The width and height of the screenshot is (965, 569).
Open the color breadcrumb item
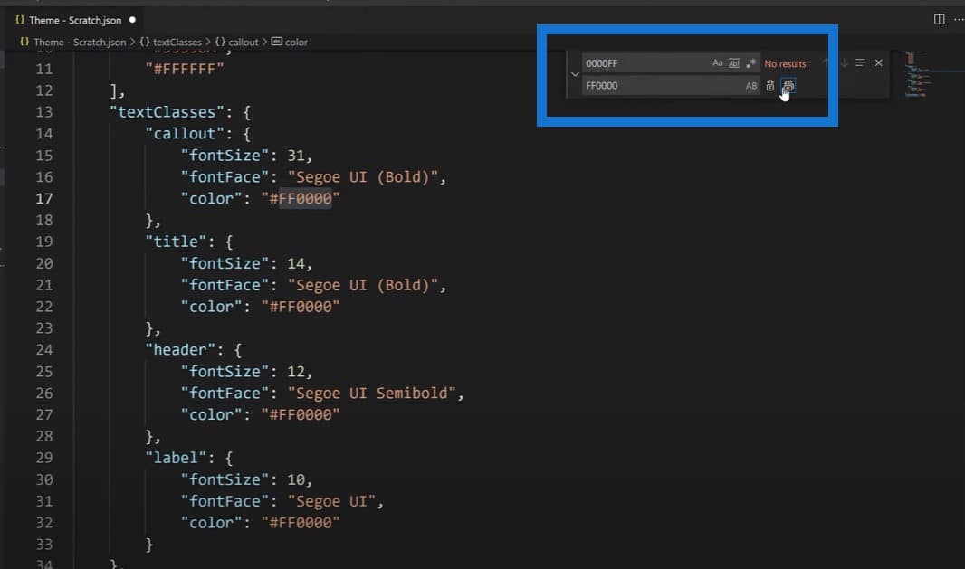[x=290, y=42]
